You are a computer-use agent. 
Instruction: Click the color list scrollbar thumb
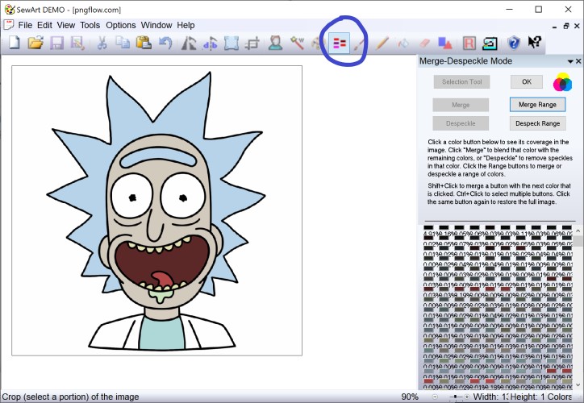pos(578,241)
